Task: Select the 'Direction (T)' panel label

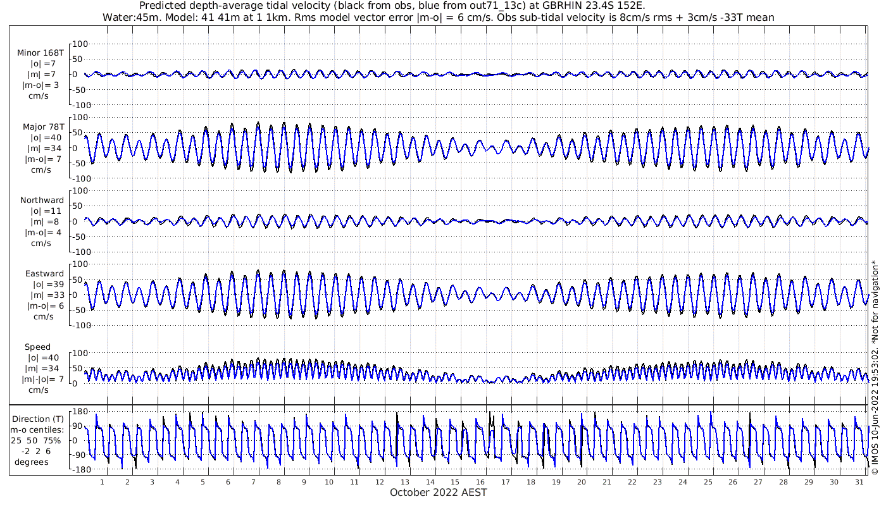Action: 38,419
